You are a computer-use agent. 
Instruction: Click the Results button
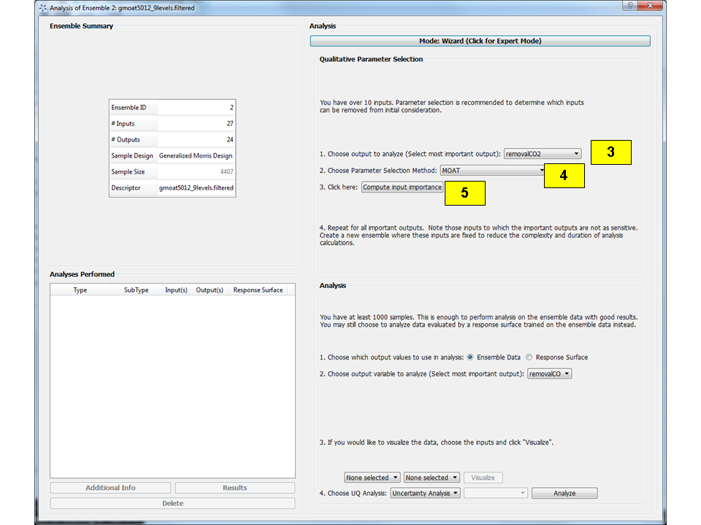point(234,487)
